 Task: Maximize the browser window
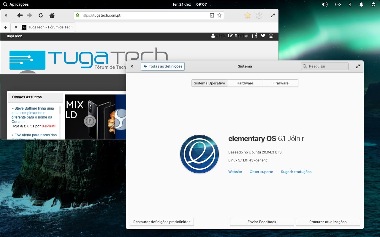click(273, 15)
